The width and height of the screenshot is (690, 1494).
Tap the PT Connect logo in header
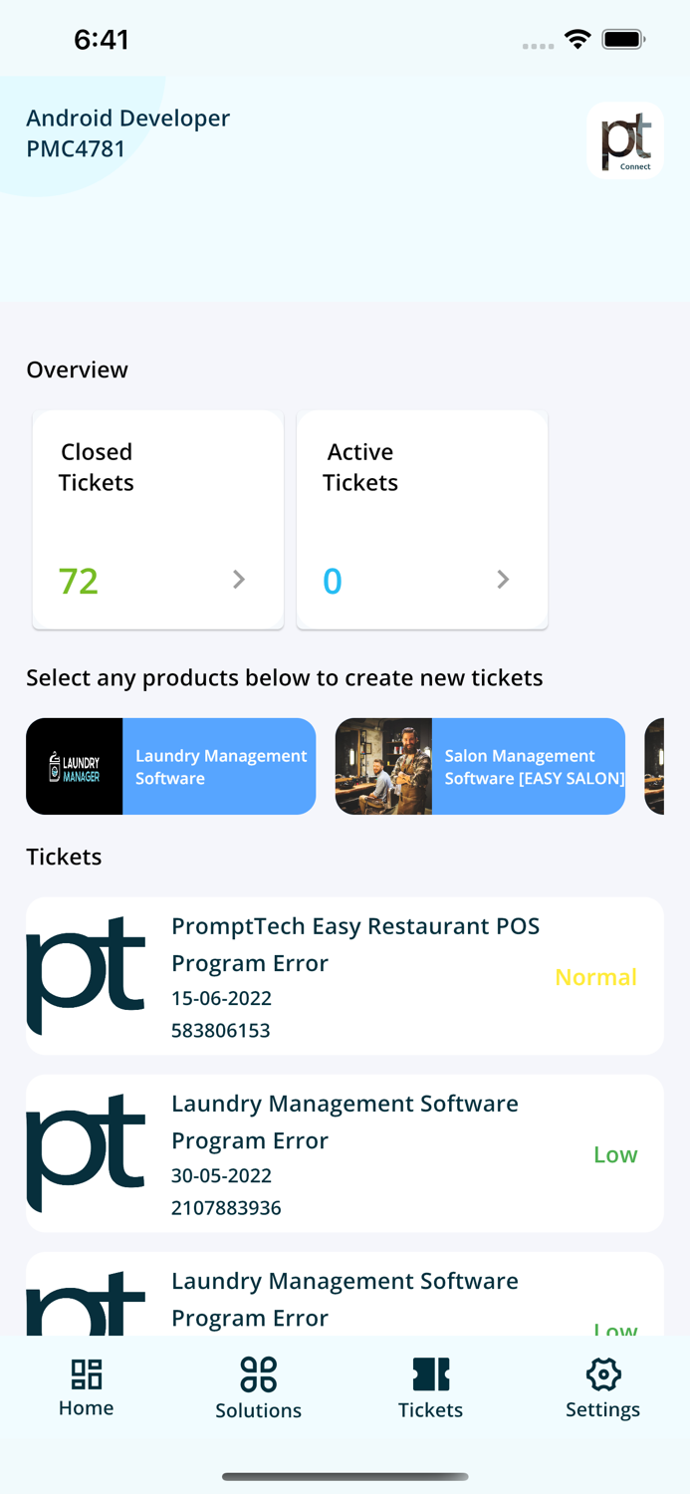tap(625, 139)
